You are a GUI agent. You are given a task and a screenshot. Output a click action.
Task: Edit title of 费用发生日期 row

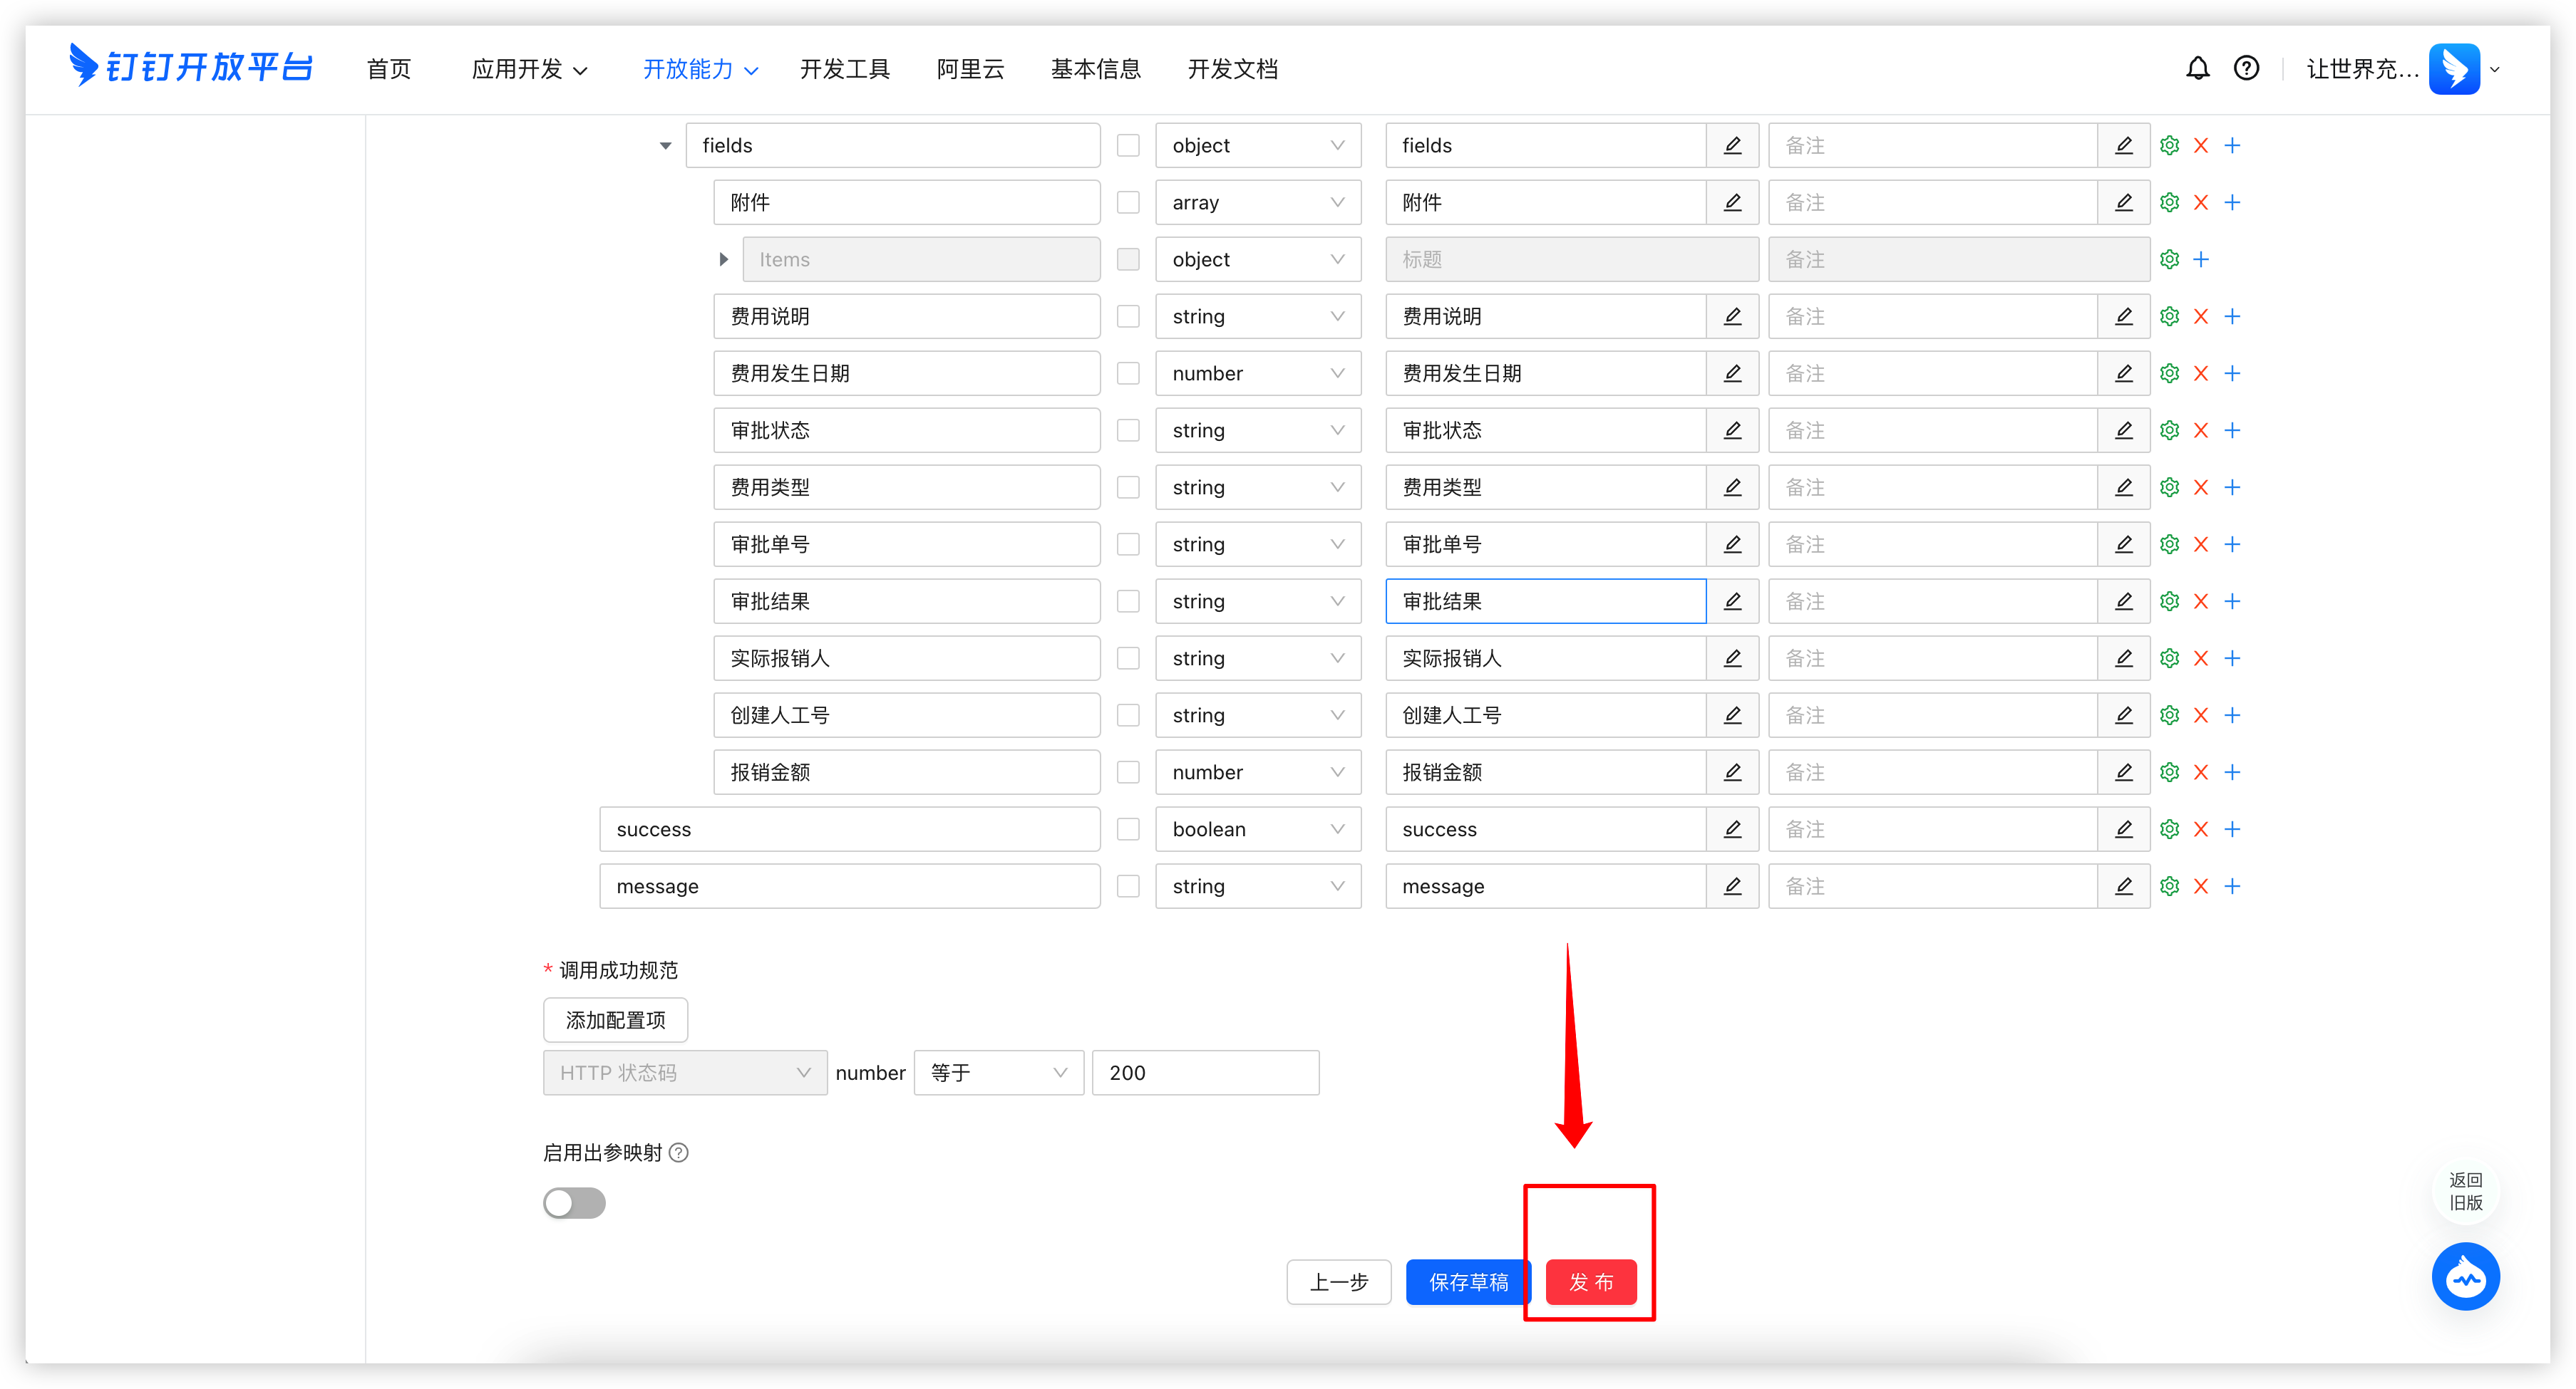click(1732, 374)
